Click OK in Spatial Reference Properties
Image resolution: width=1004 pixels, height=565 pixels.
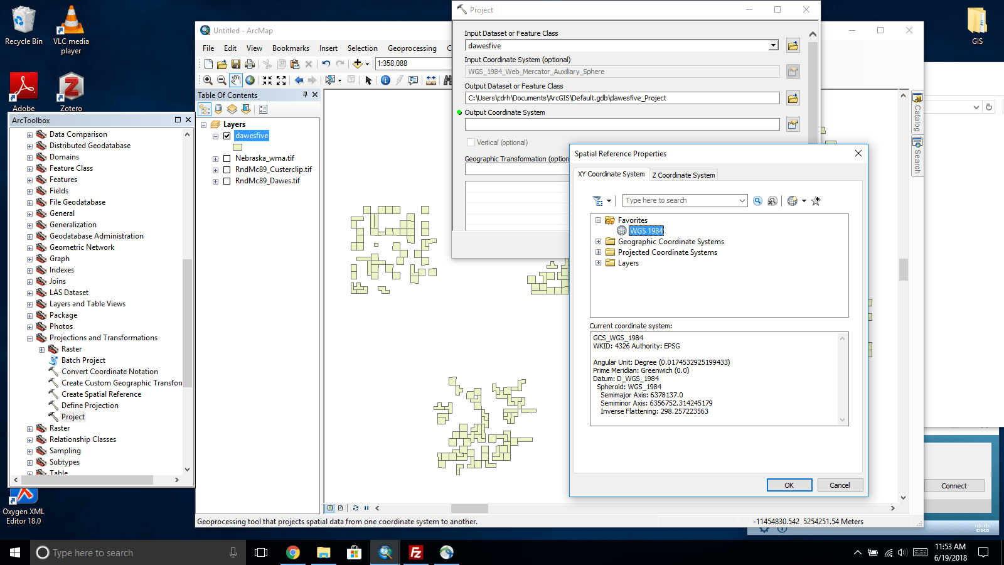(789, 485)
